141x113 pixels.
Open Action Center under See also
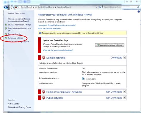click(14, 104)
